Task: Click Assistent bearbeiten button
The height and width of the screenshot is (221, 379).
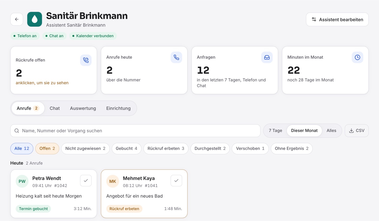Action: [x=337, y=19]
